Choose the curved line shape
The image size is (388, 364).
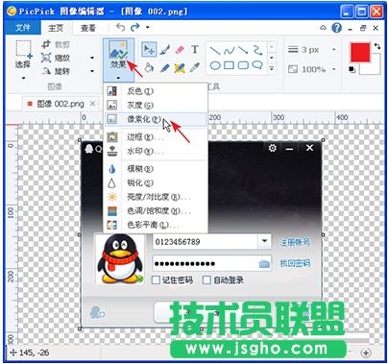229,50
